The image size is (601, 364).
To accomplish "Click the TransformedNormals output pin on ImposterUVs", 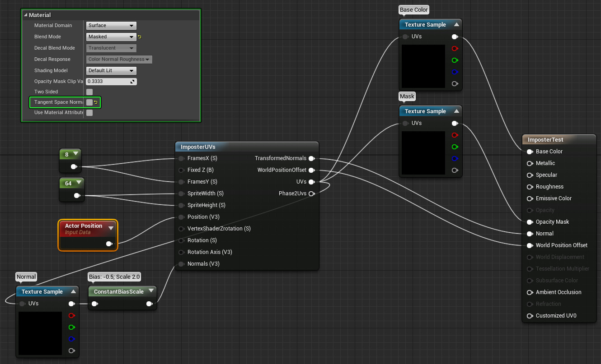I will (311, 158).
